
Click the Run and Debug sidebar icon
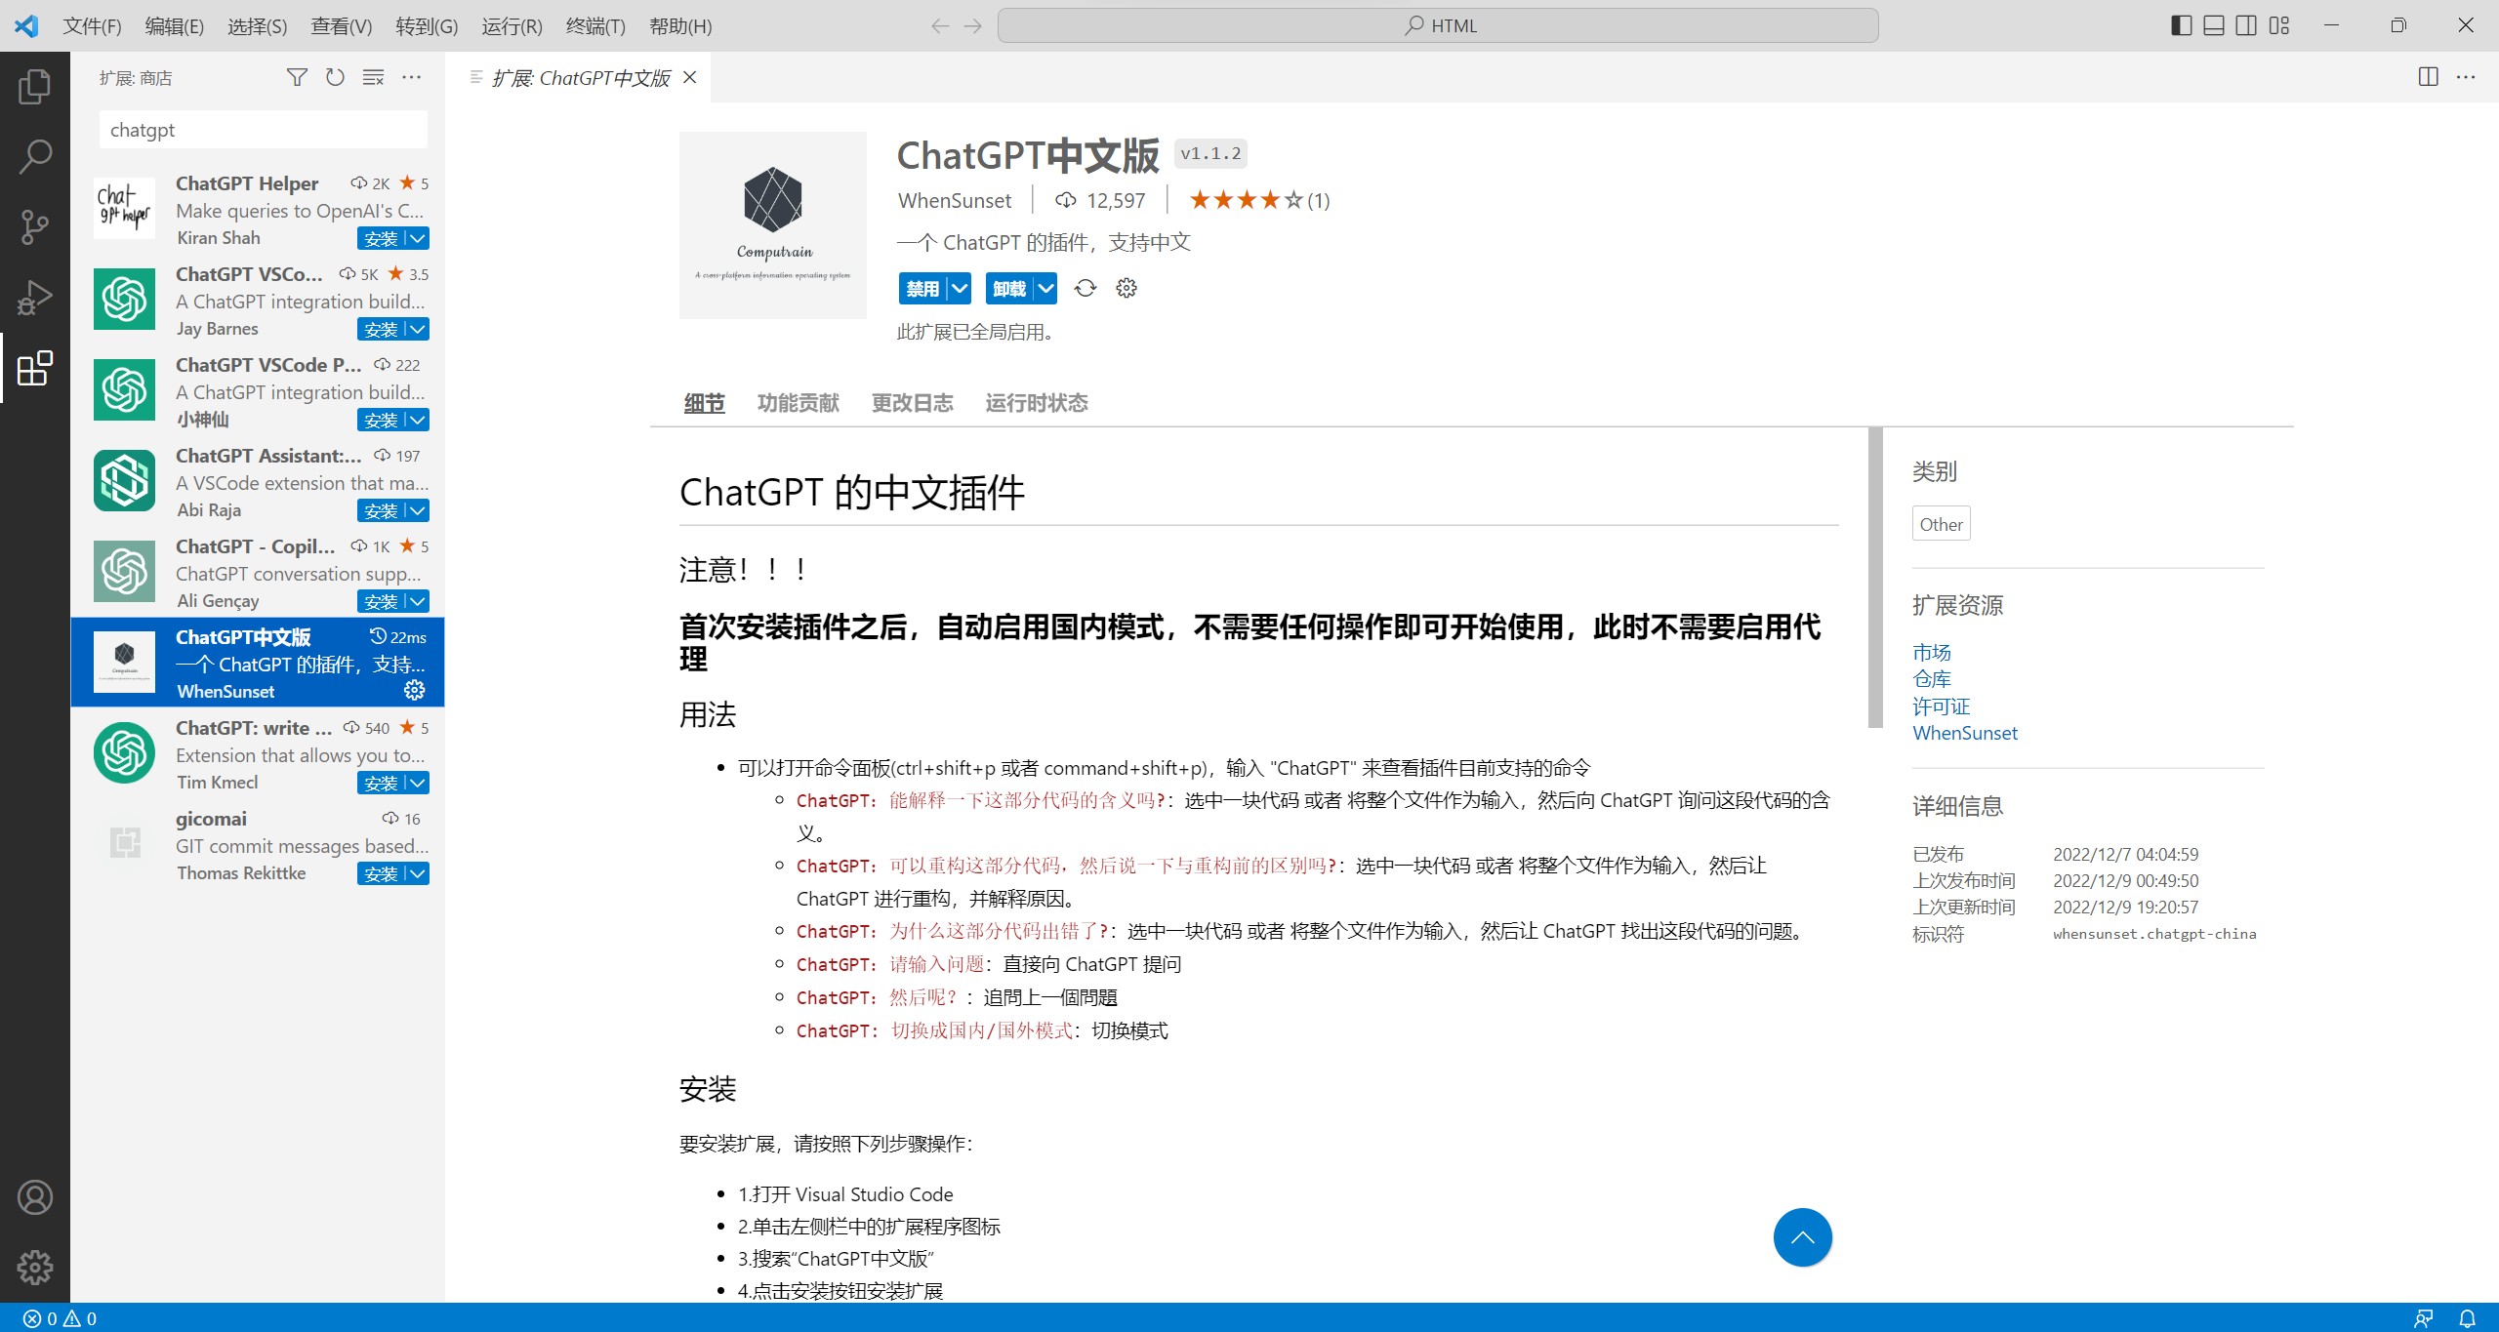pos(36,300)
